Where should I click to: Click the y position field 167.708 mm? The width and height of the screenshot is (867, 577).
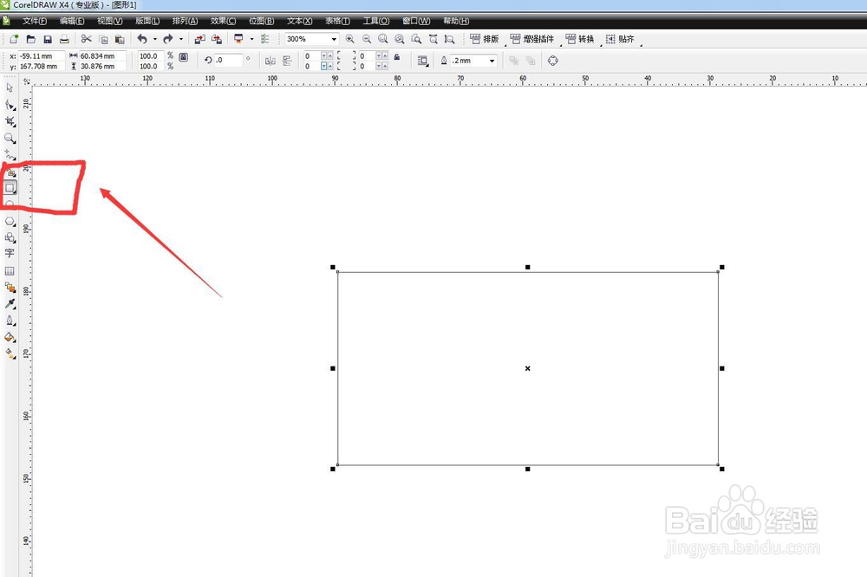tap(42, 67)
